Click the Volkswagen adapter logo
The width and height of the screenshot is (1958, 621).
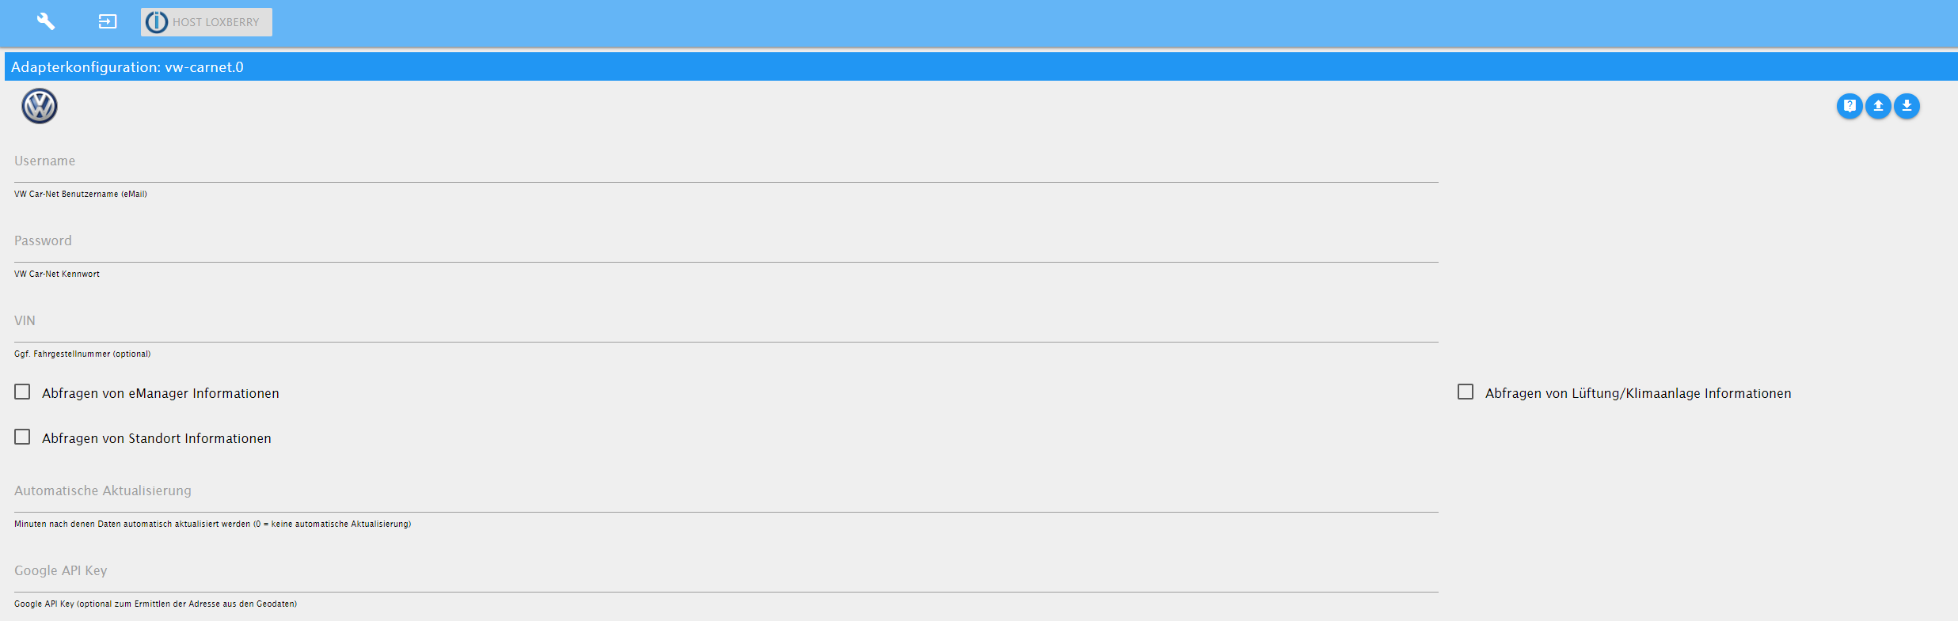click(x=40, y=106)
